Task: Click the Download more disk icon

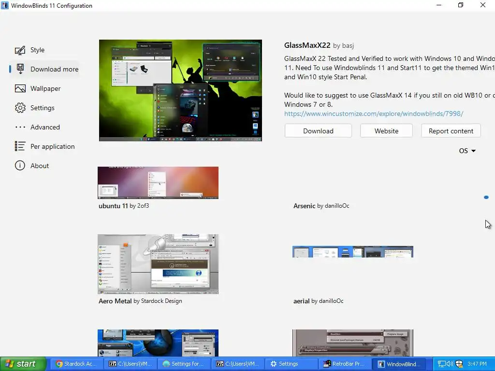Action: [20, 69]
